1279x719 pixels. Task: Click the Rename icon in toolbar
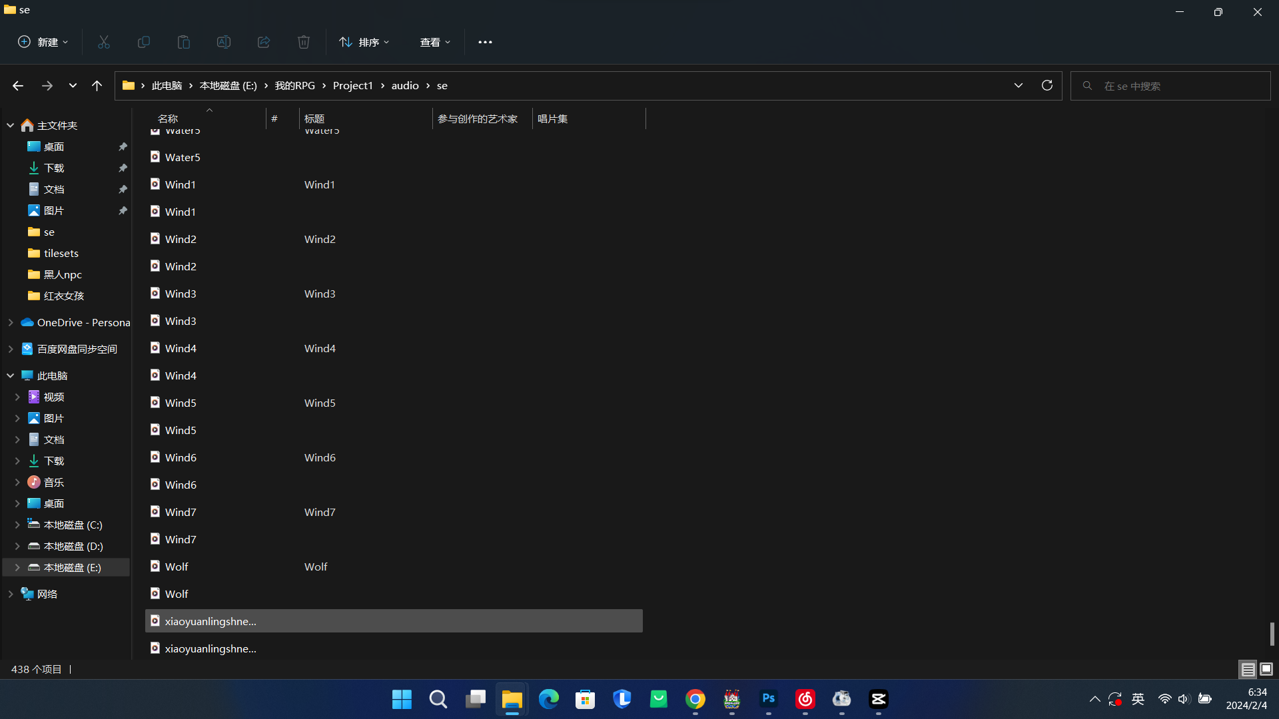pos(224,42)
